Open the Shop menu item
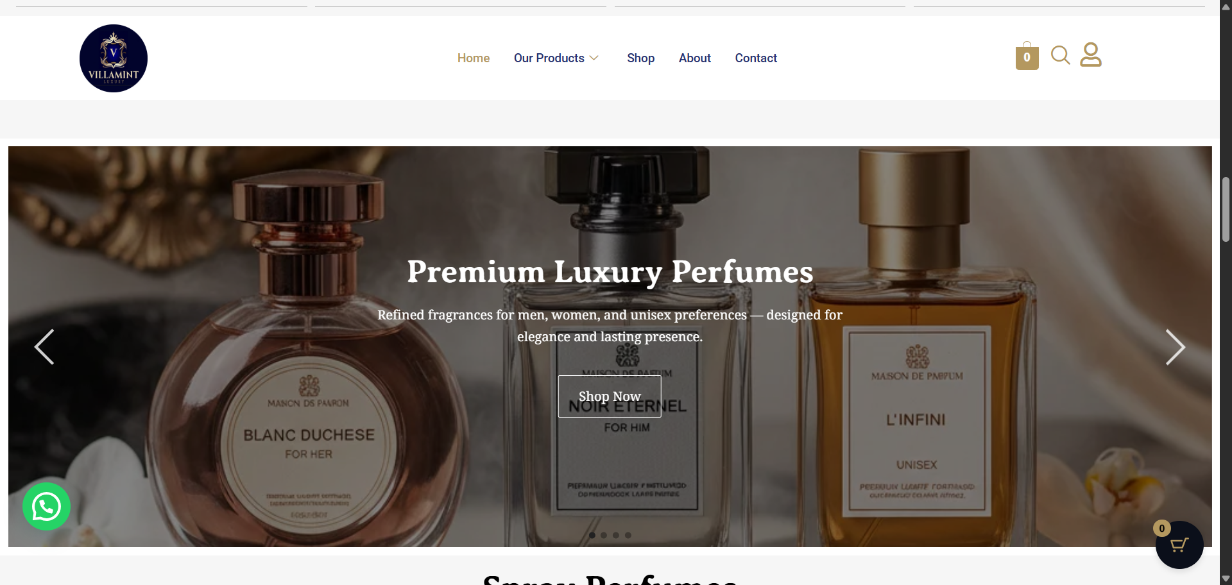 tap(640, 58)
